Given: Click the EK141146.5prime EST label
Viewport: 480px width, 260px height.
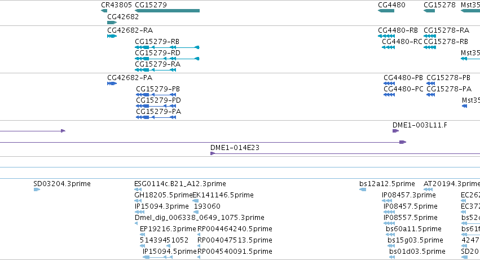Looking at the screenshot, I should [223, 195].
